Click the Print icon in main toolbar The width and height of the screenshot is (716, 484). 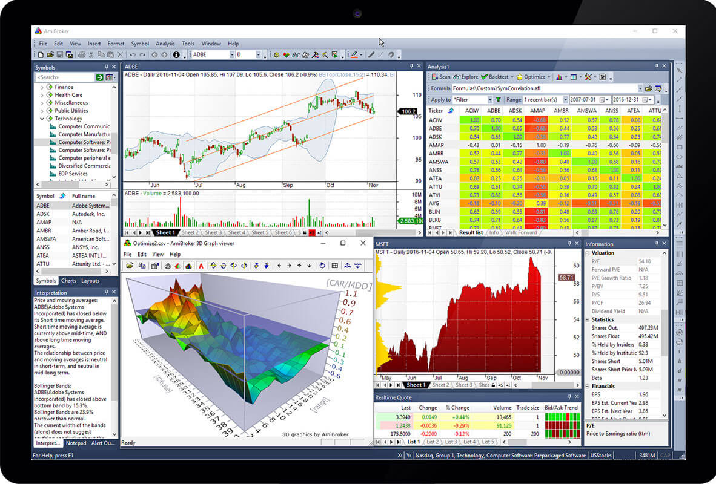81,54
